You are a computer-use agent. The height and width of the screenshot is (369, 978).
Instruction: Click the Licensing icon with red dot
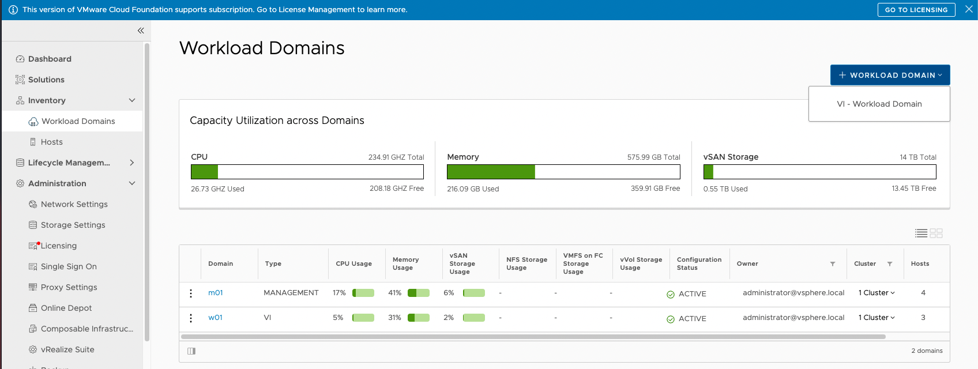point(33,246)
